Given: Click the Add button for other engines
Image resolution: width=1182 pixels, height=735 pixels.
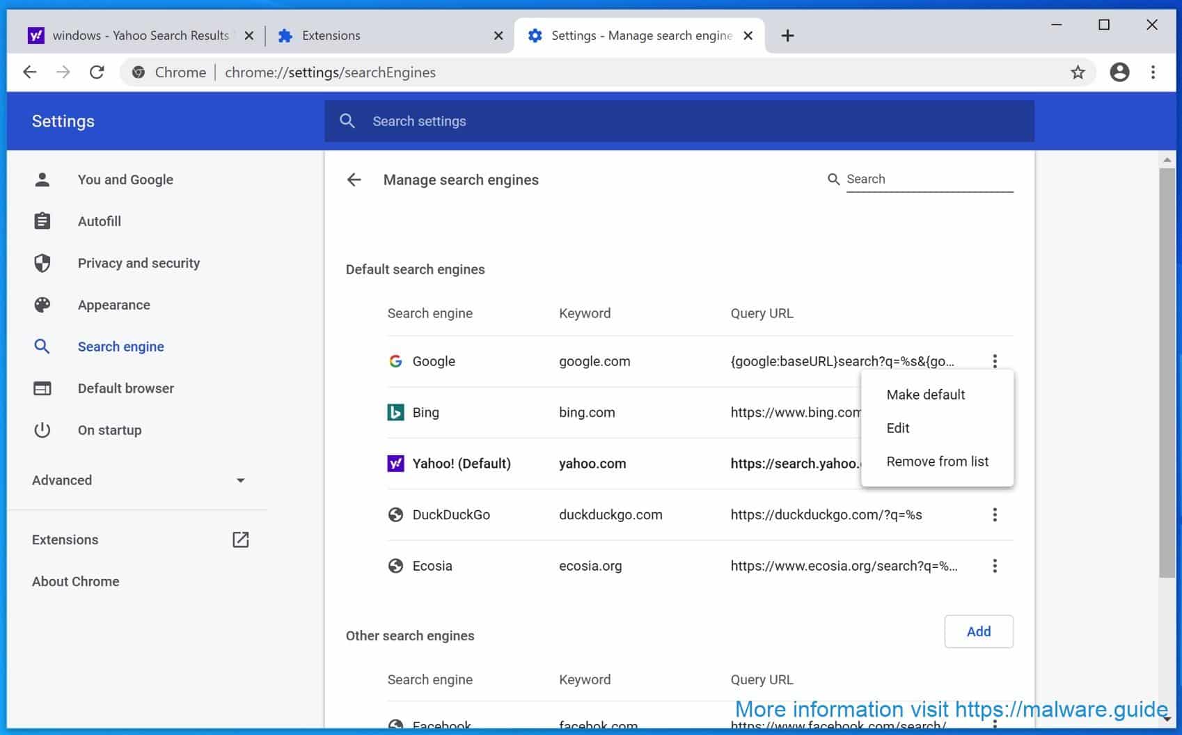Looking at the screenshot, I should coord(979,631).
